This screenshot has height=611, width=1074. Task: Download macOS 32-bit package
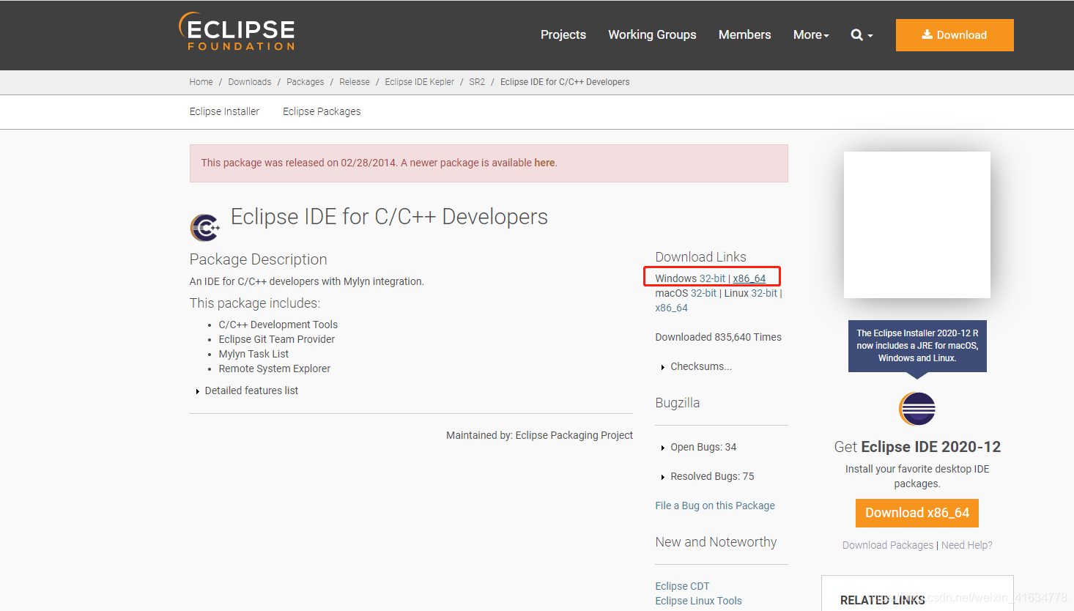[x=703, y=293]
